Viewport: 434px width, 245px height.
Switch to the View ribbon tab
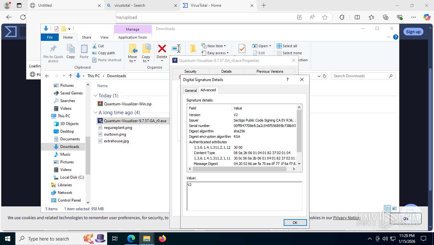(x=104, y=37)
